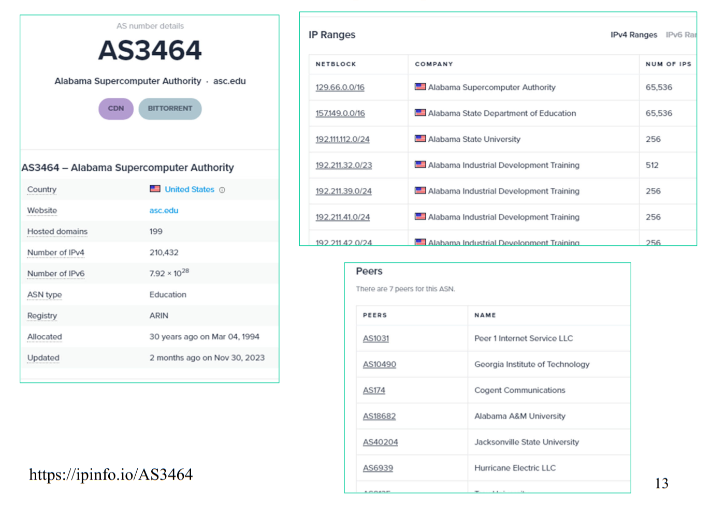Open the asc.edu website link
Viewport: 725px width, 505px height.
click(x=164, y=211)
